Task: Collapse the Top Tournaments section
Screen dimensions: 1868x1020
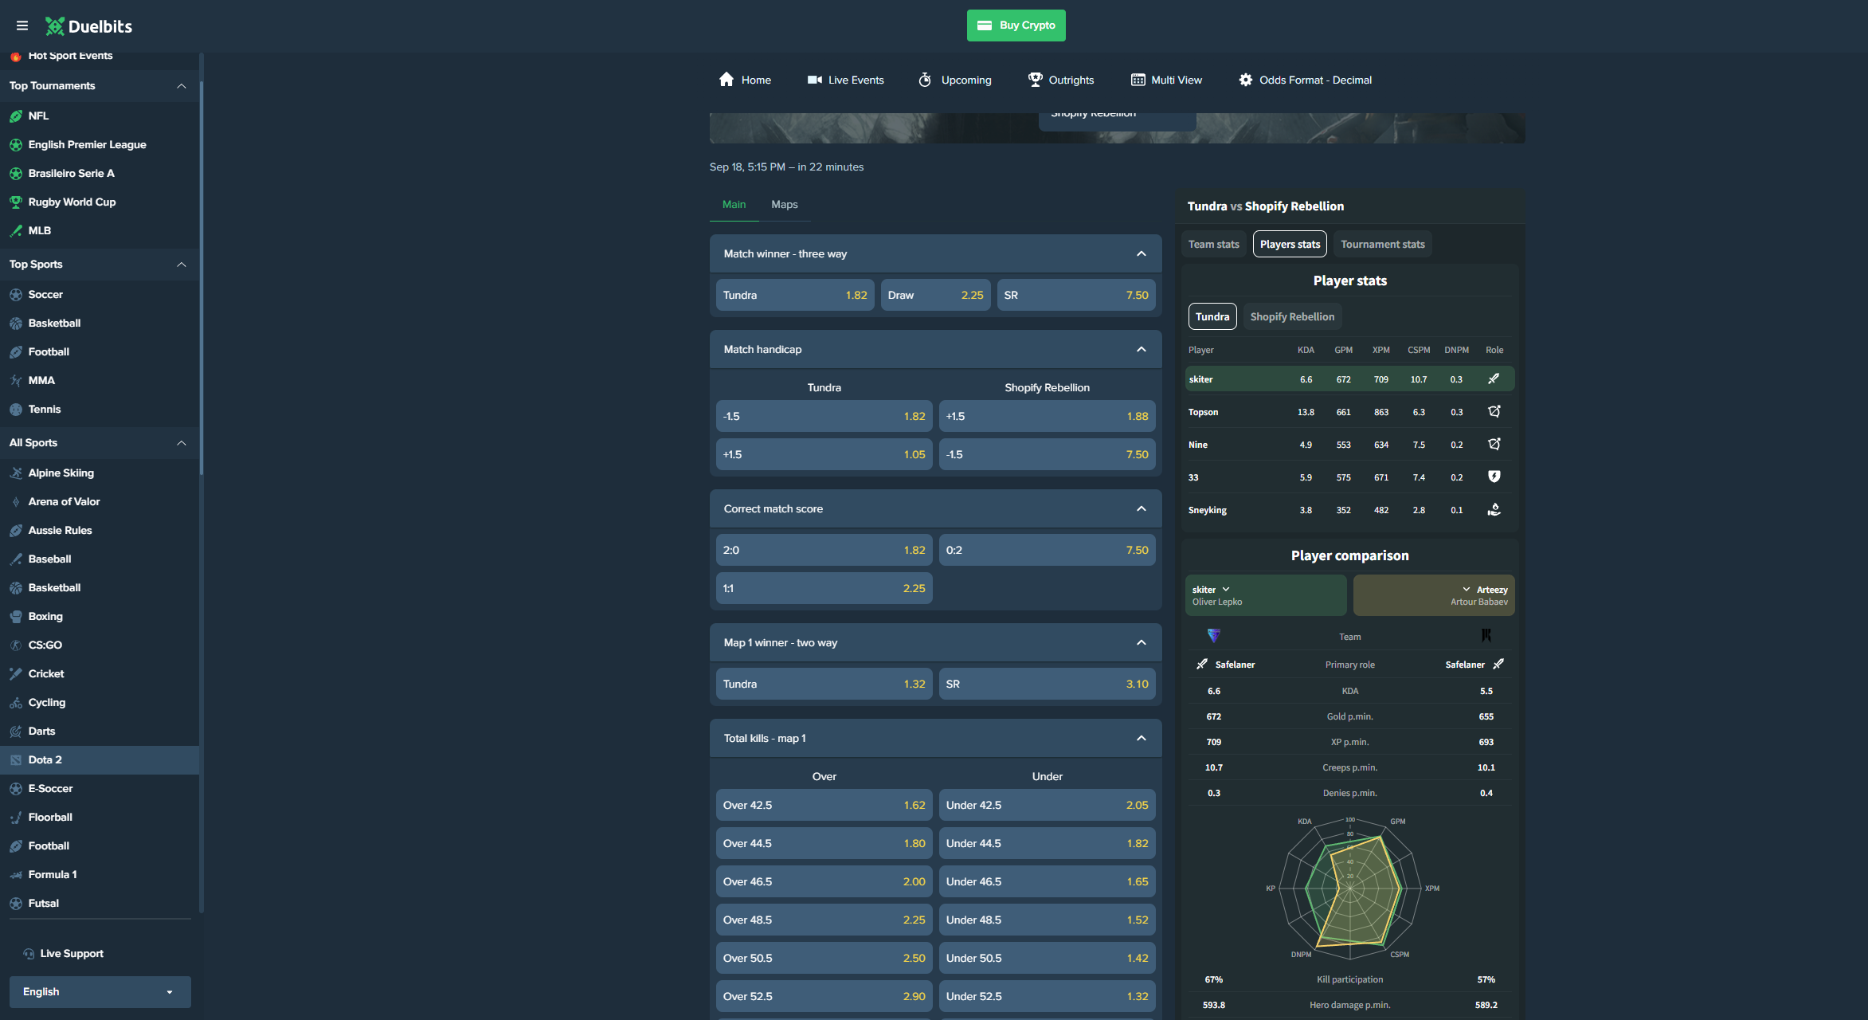Action: coord(182,86)
